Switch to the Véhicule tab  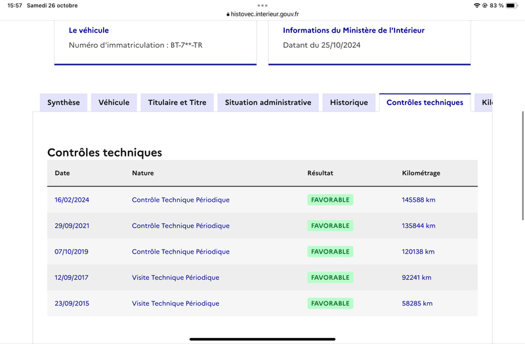pos(114,102)
